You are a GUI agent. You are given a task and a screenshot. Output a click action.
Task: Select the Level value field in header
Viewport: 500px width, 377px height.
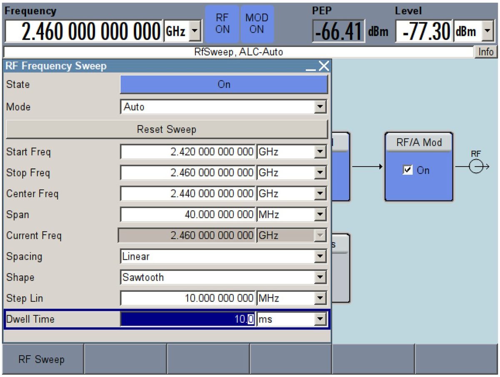(423, 31)
